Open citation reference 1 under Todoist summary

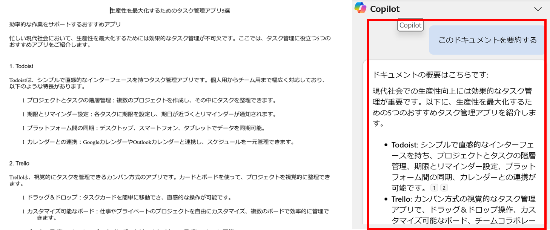[434, 188]
